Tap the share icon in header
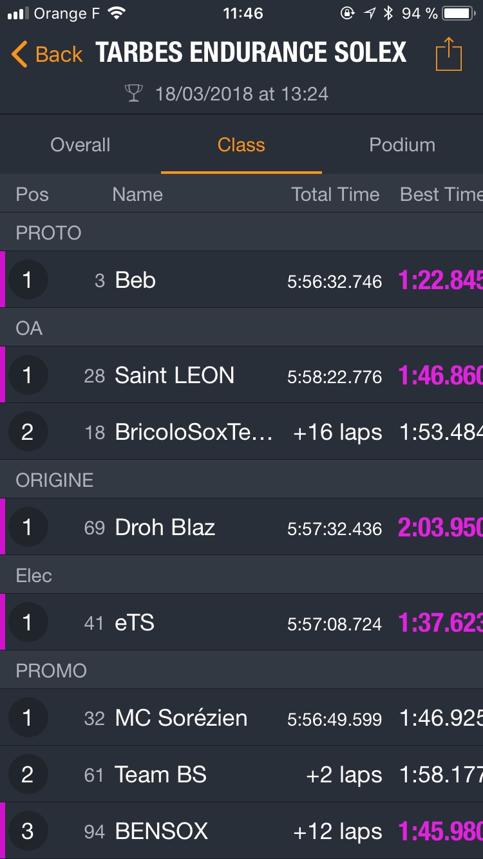Viewport: 483px width, 859px height. (x=449, y=54)
